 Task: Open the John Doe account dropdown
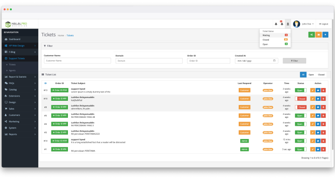[x=308, y=24]
